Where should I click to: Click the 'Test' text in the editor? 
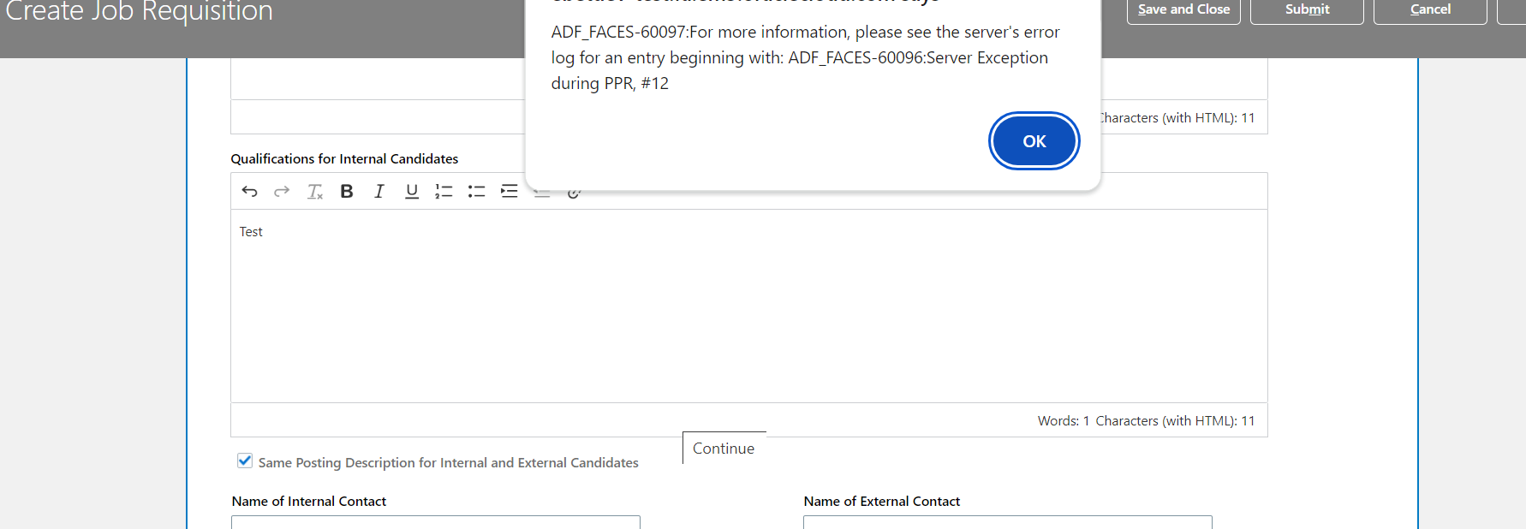coord(251,232)
